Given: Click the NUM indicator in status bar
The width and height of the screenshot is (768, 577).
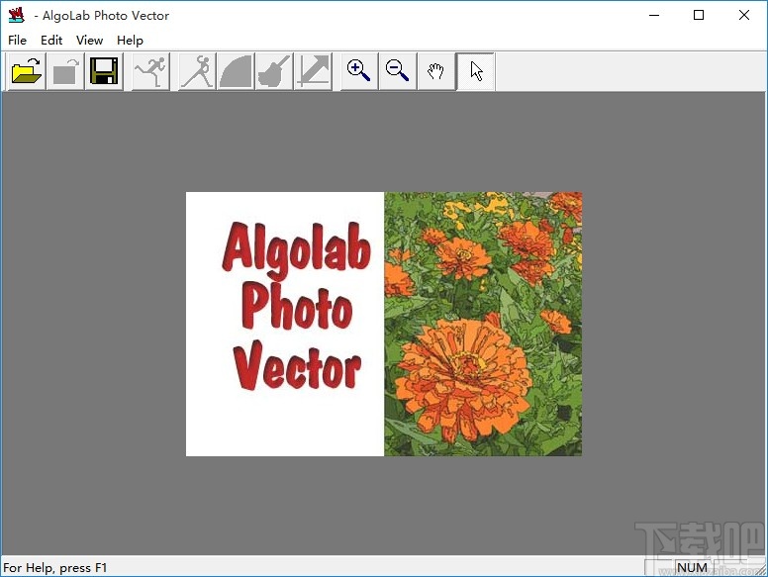Looking at the screenshot, I should tap(692, 568).
